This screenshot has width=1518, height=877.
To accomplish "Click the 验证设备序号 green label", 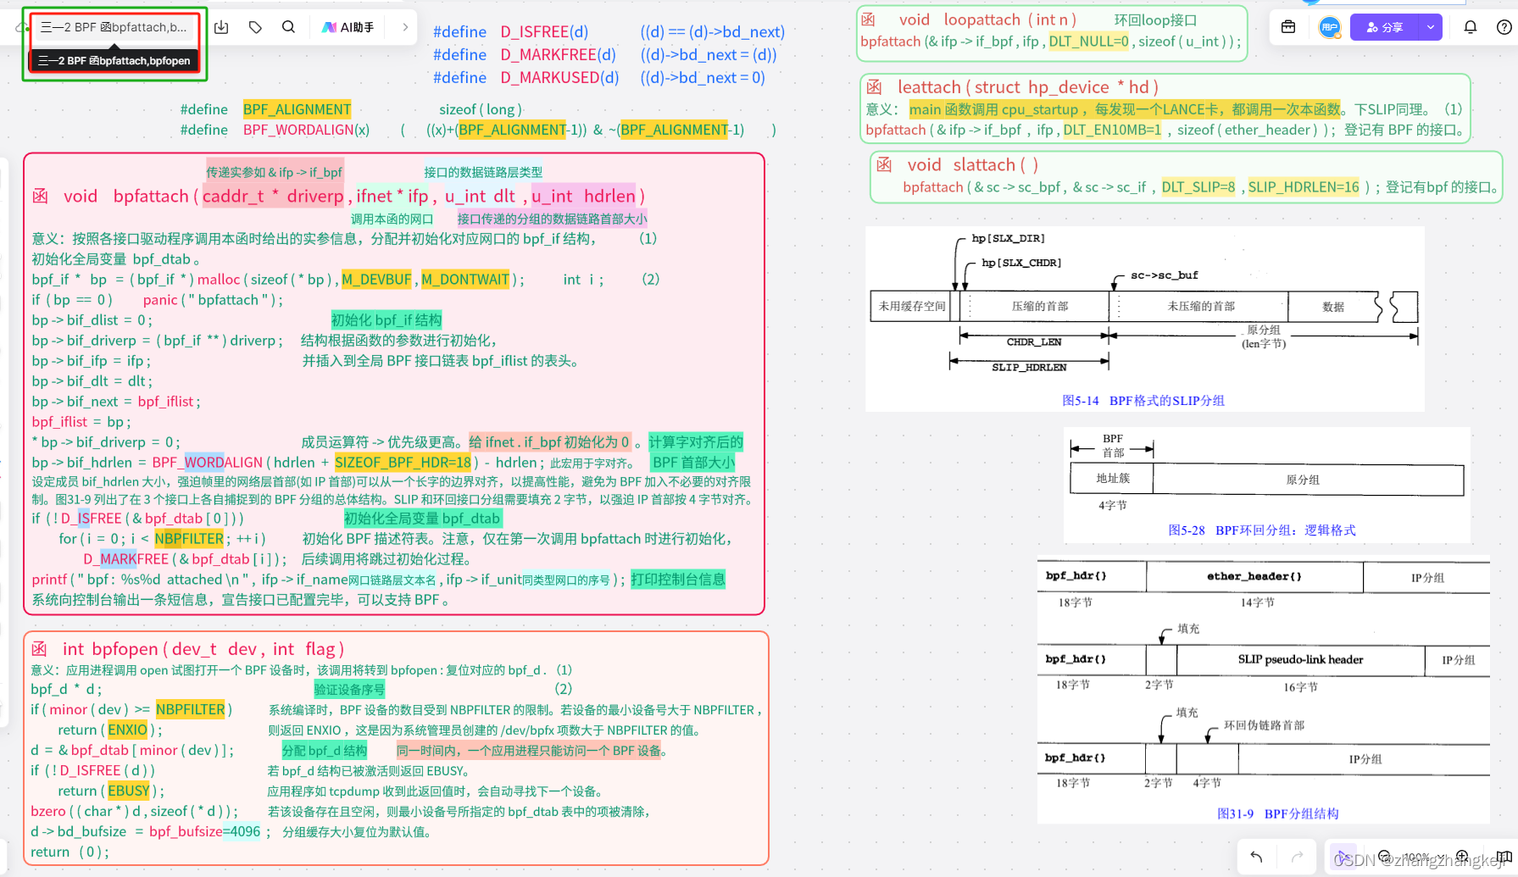I will coord(349,690).
